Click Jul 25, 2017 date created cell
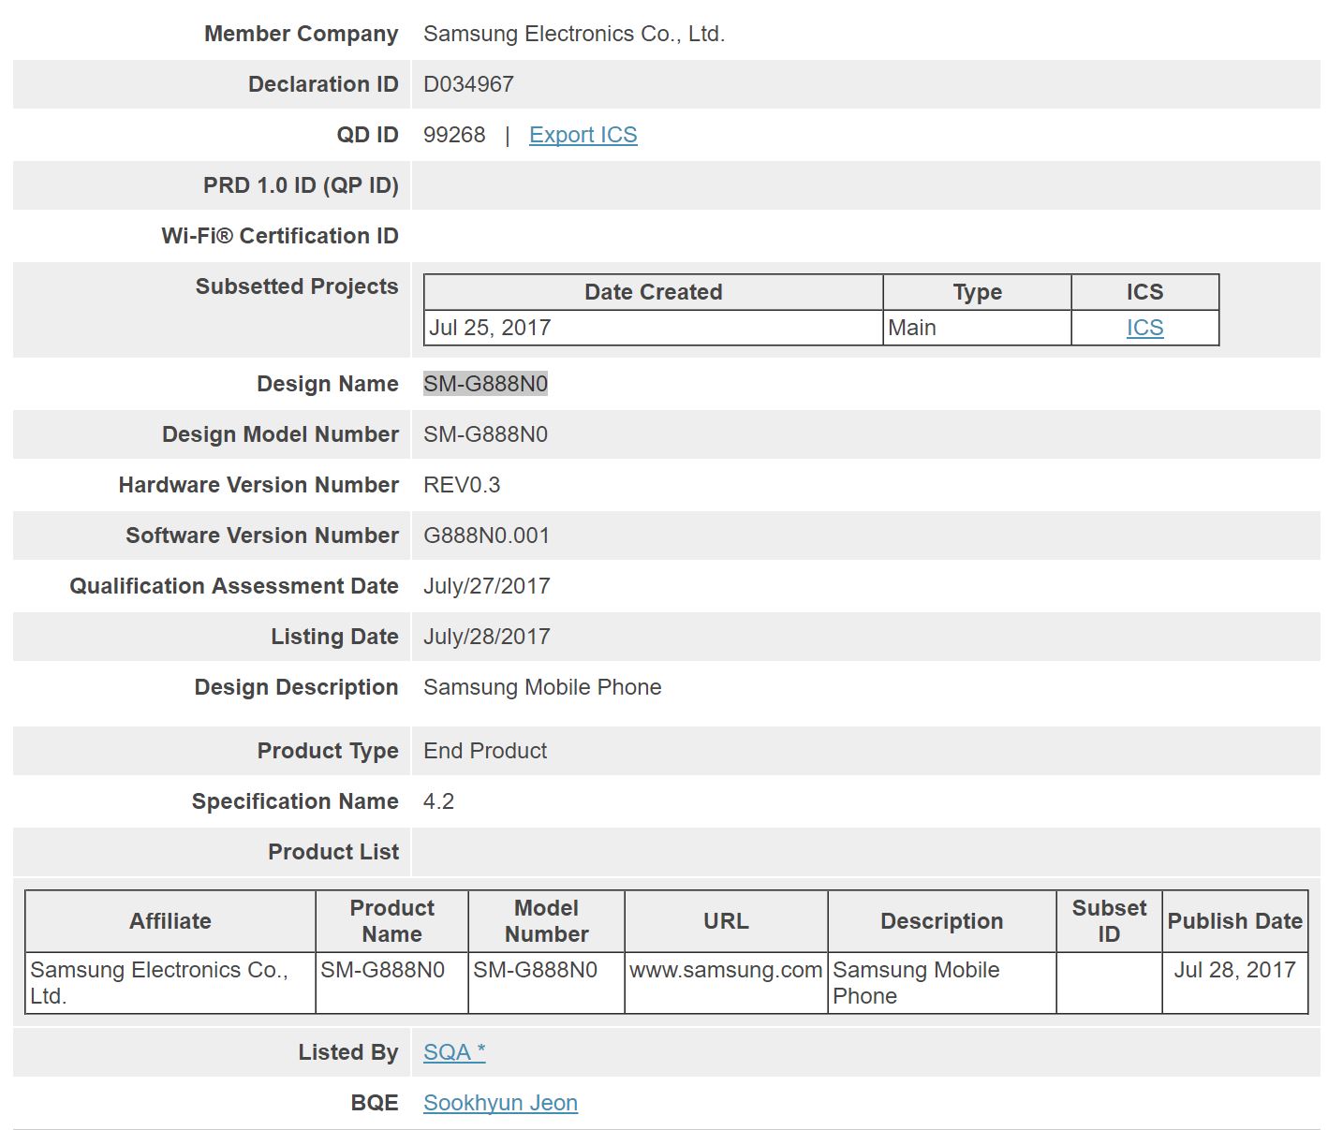Screen dimensions: 1328x1130 click(x=654, y=328)
